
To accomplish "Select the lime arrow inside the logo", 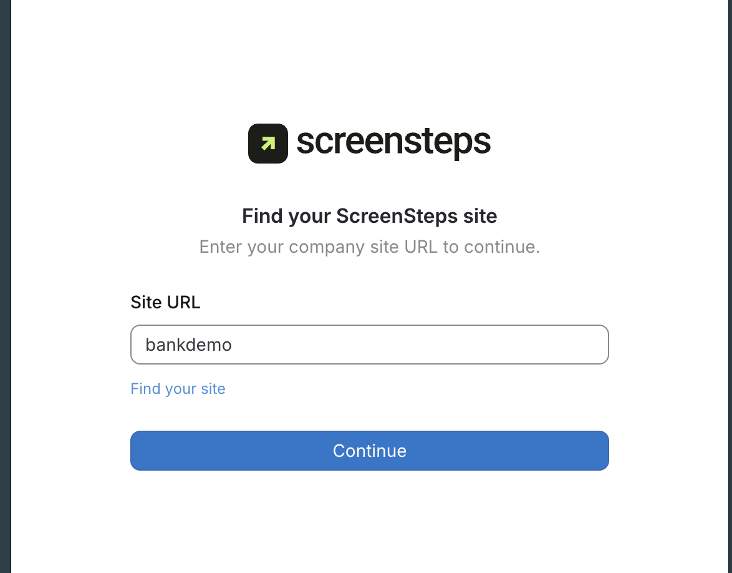I will (x=268, y=144).
